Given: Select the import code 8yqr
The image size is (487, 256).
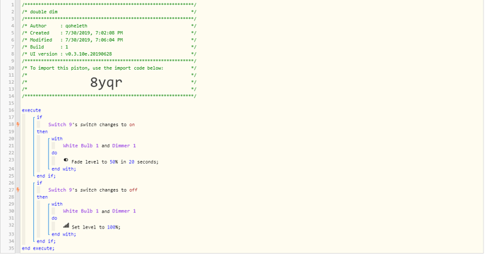Looking at the screenshot, I should coord(106,83).
